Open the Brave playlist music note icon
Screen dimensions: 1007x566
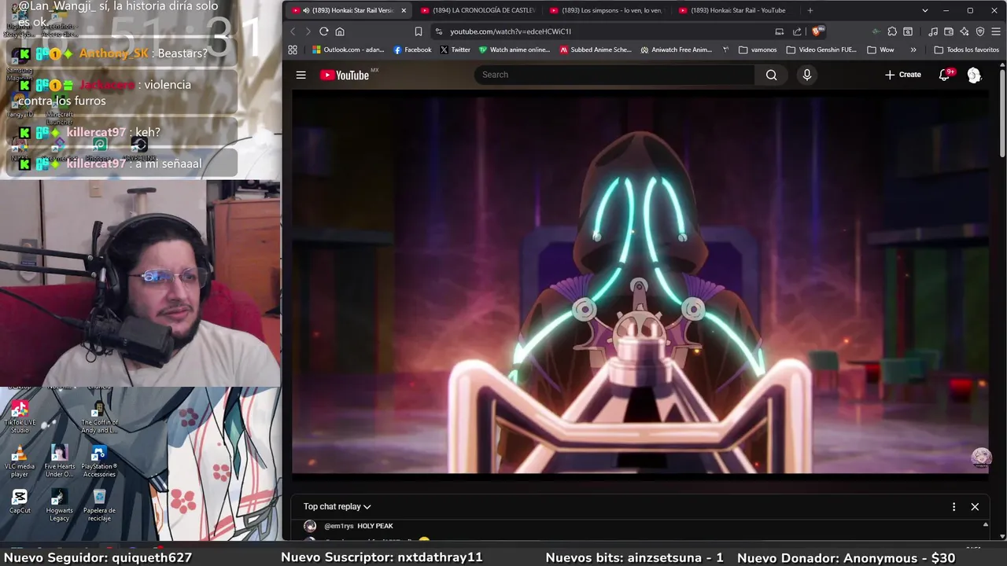(x=933, y=31)
